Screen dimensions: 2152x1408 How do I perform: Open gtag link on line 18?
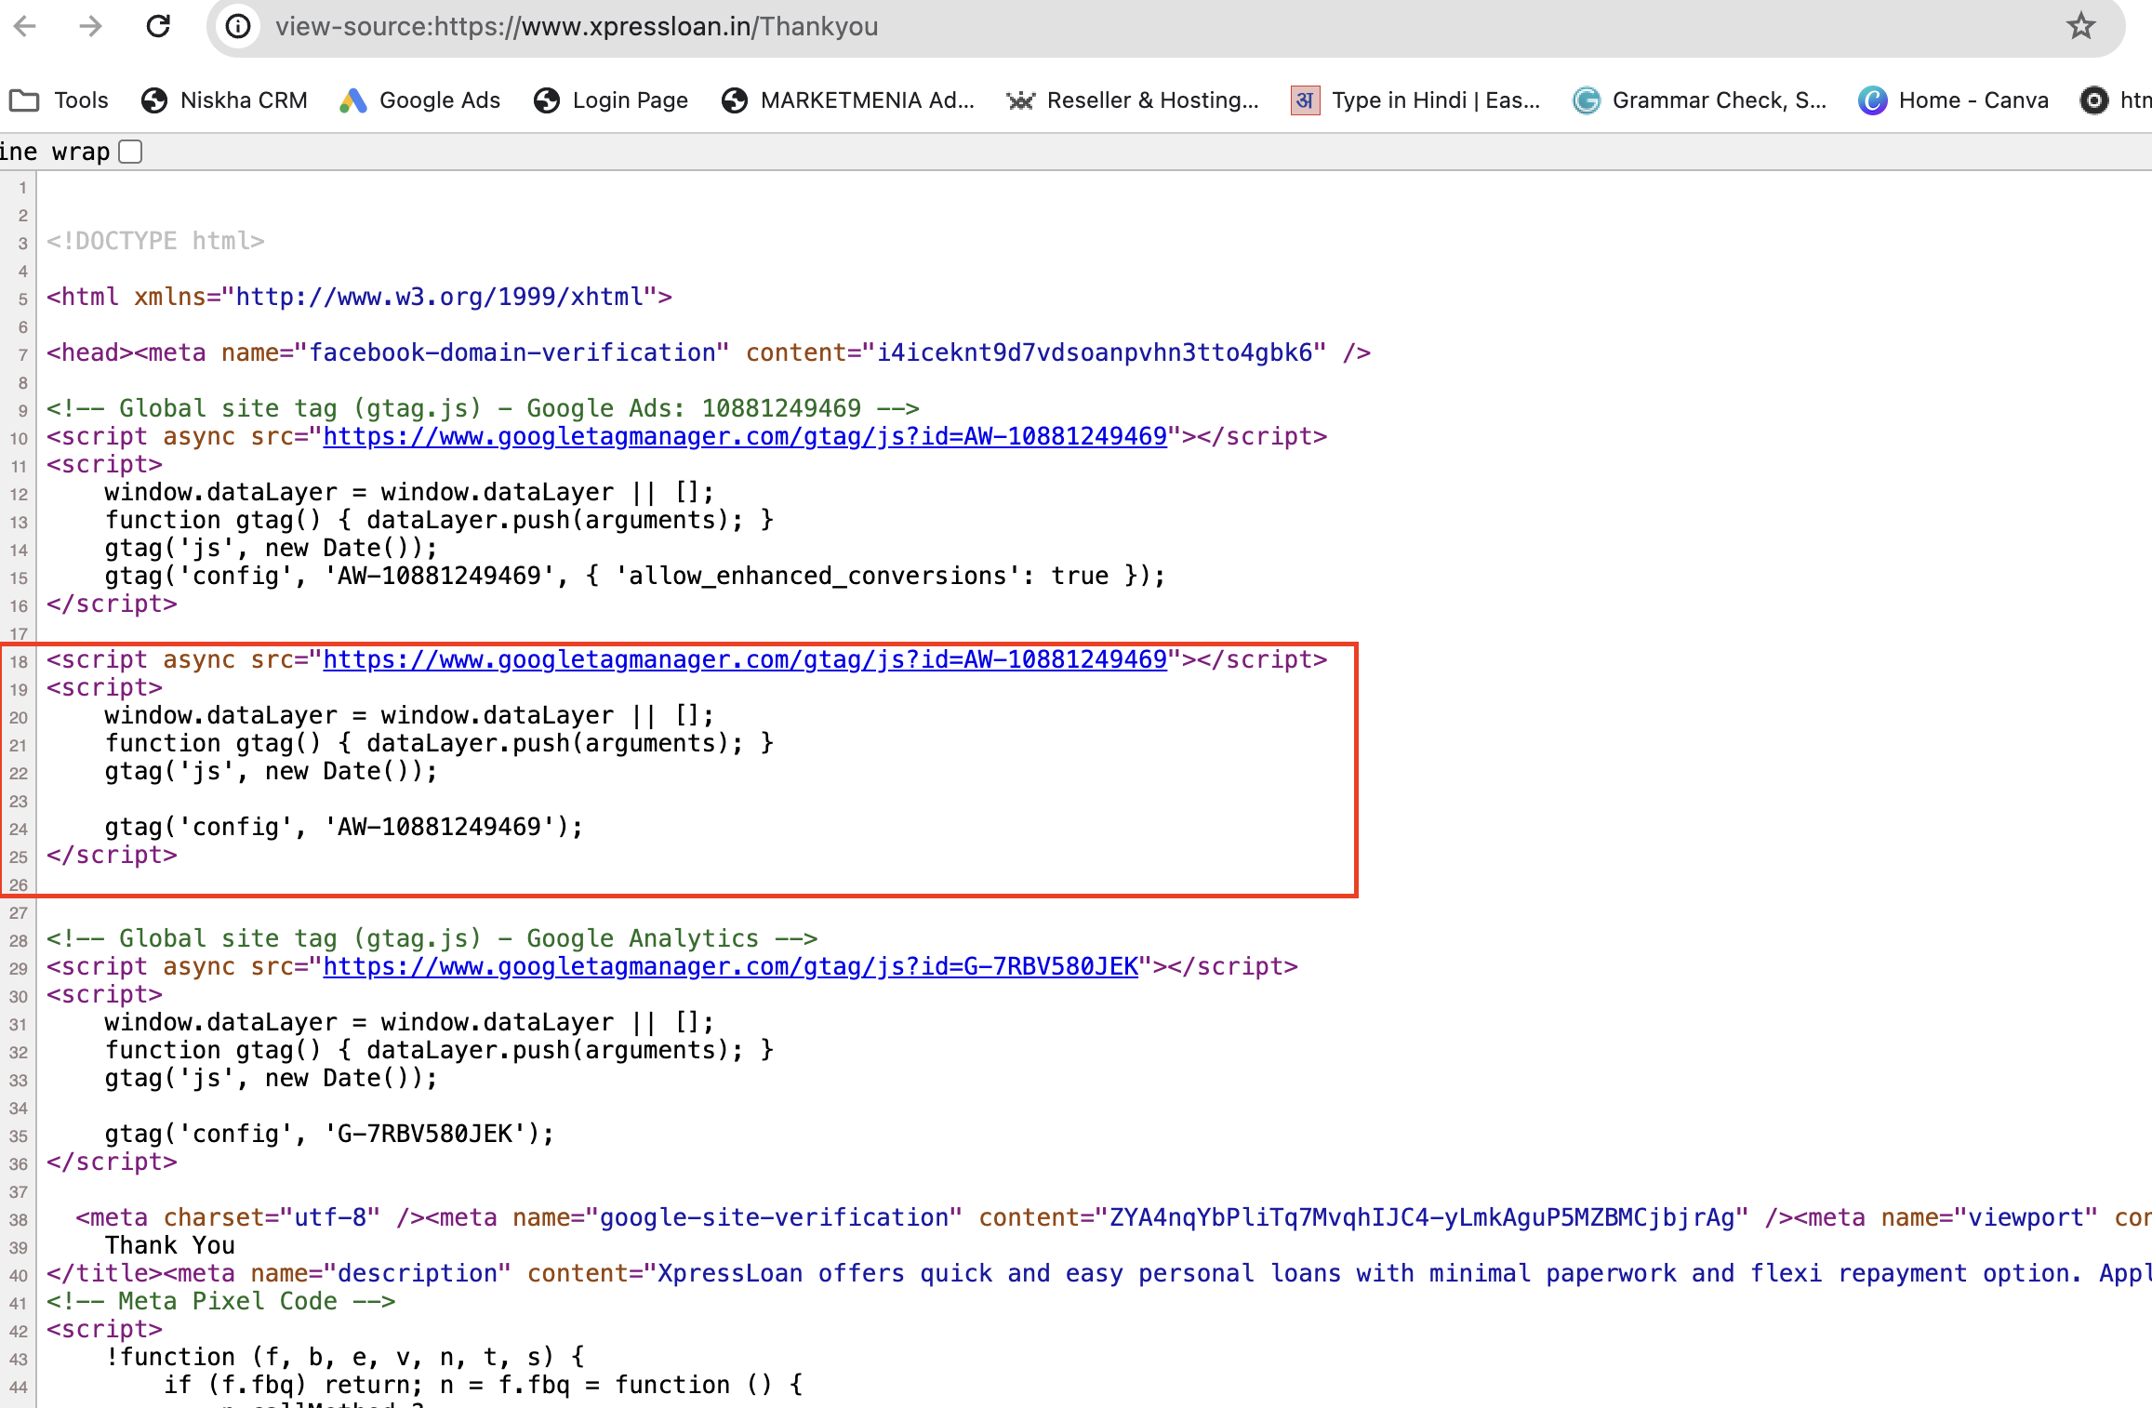click(x=745, y=659)
